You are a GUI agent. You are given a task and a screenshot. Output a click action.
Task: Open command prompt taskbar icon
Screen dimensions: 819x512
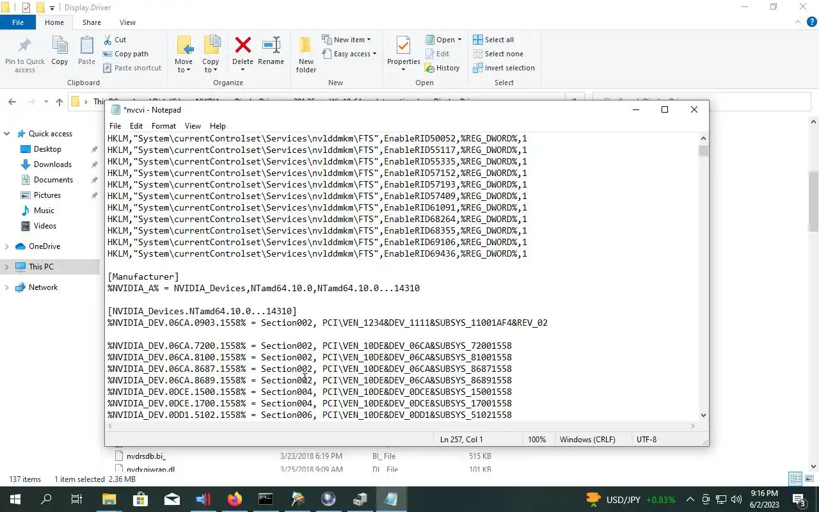click(266, 499)
